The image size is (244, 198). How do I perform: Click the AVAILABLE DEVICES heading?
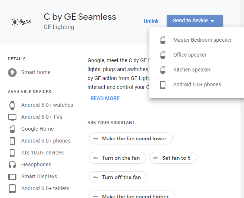click(x=29, y=92)
